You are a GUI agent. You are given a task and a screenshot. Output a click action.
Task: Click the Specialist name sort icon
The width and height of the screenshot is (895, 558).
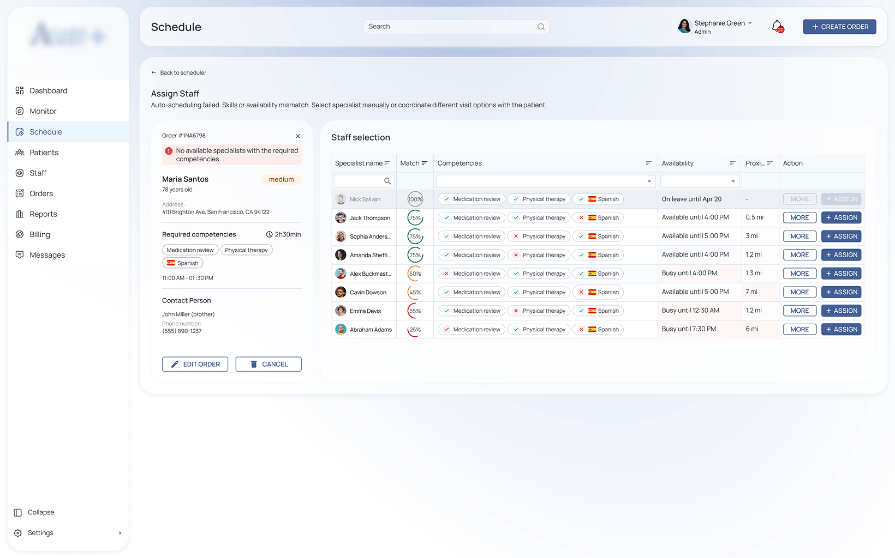[x=387, y=163]
